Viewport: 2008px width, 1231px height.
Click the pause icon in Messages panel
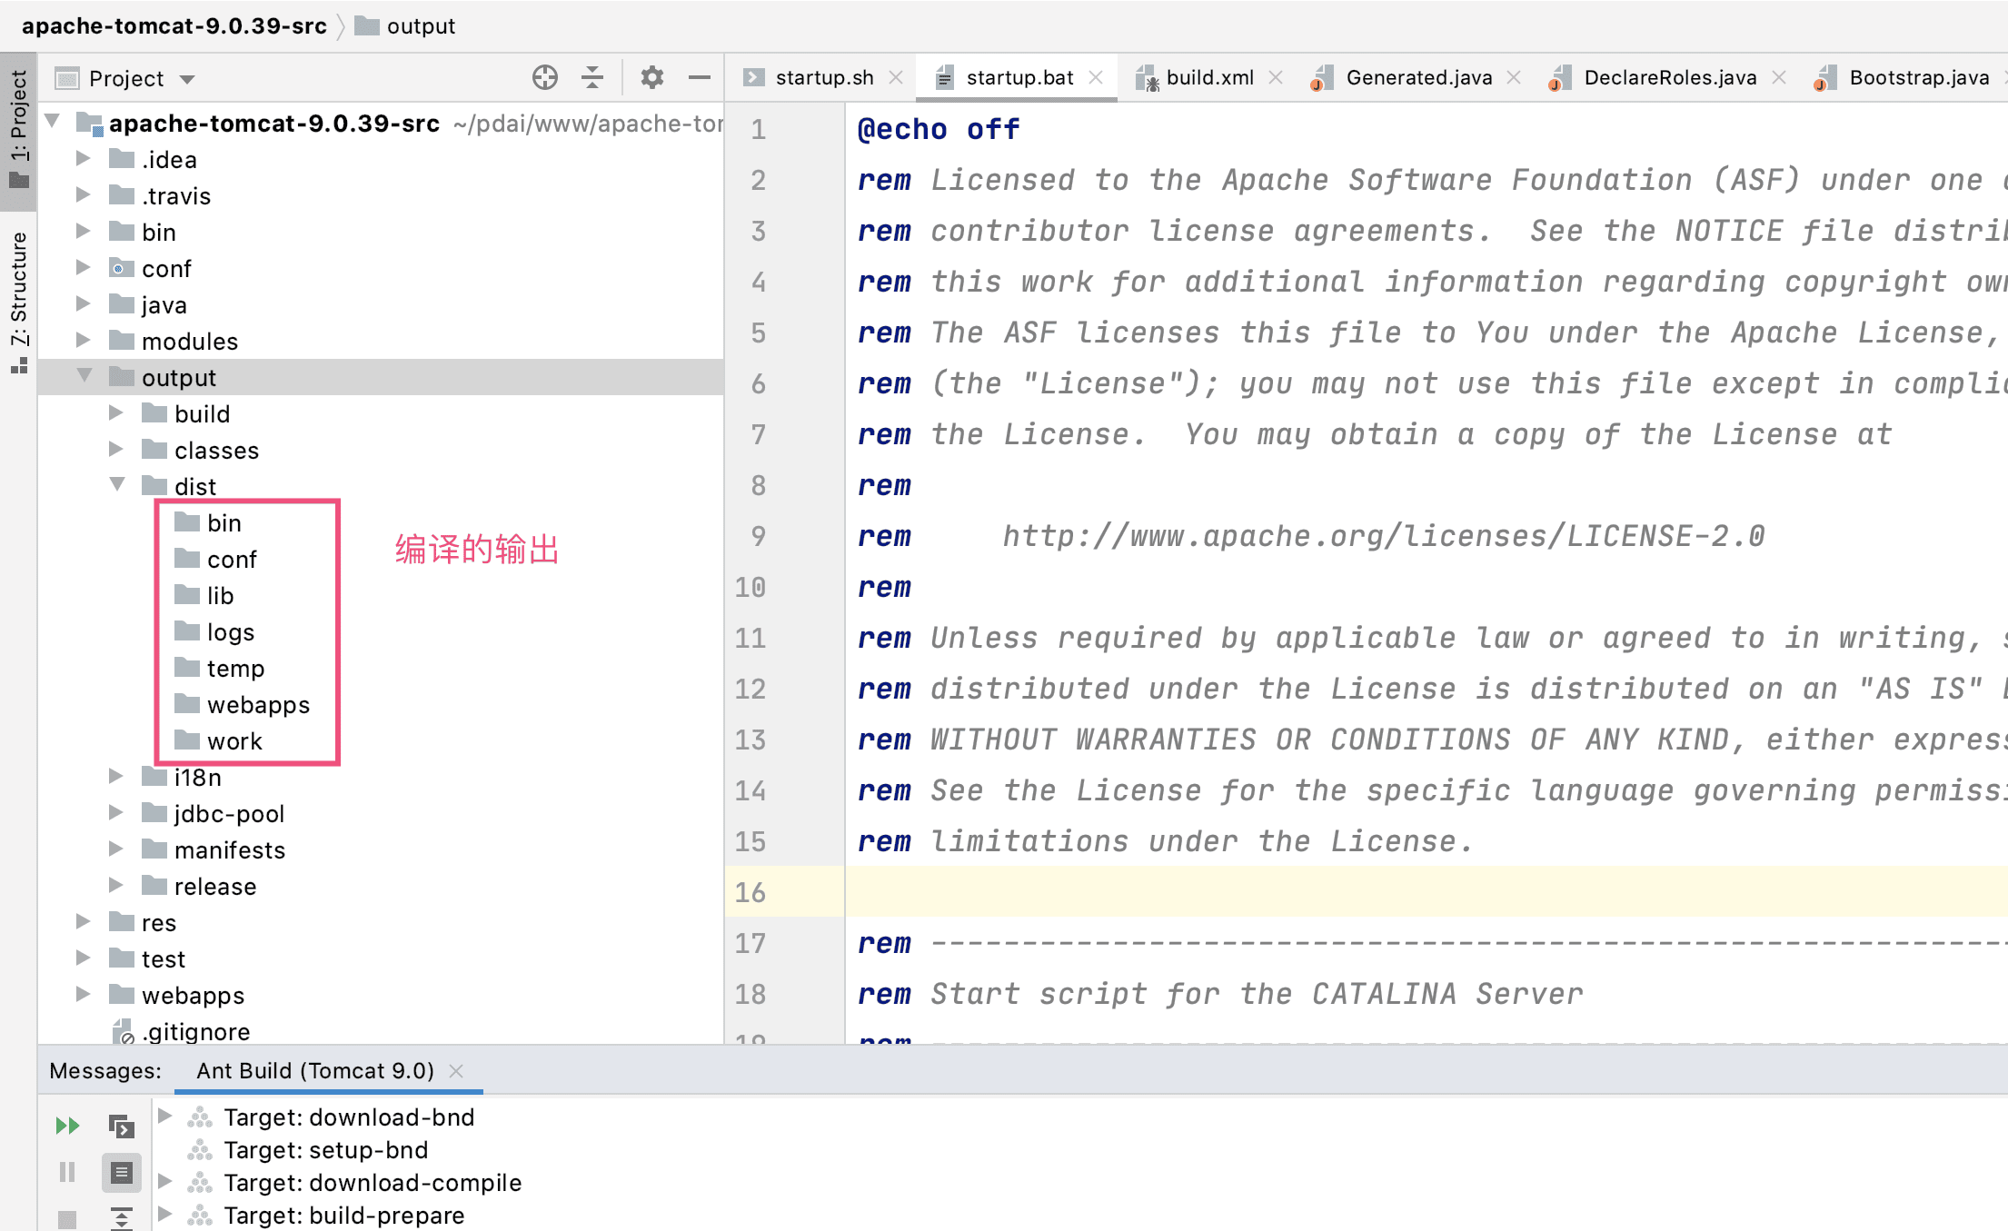pyautogui.click(x=67, y=1172)
